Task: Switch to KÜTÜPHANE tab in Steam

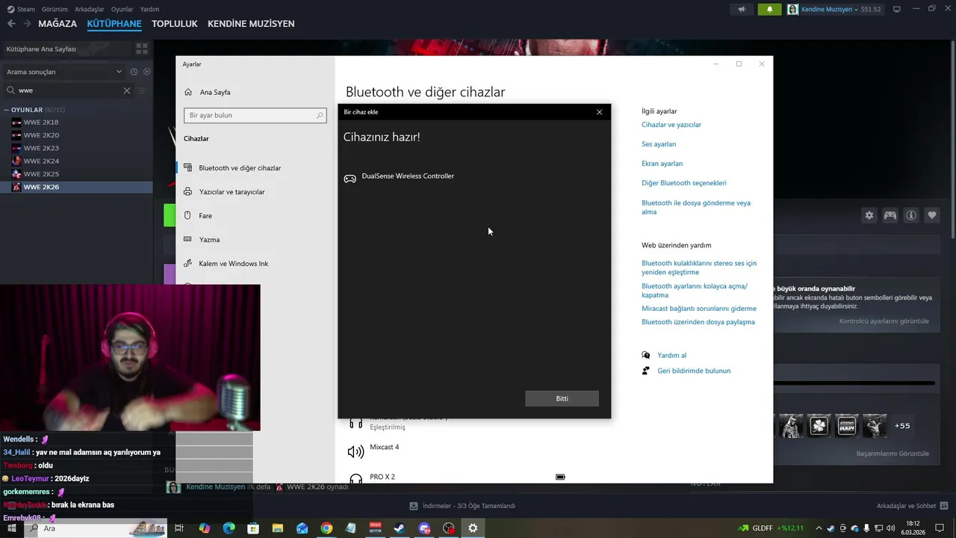Action: [x=114, y=24]
